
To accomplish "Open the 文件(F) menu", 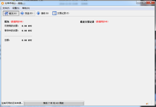I will click(6, 8).
